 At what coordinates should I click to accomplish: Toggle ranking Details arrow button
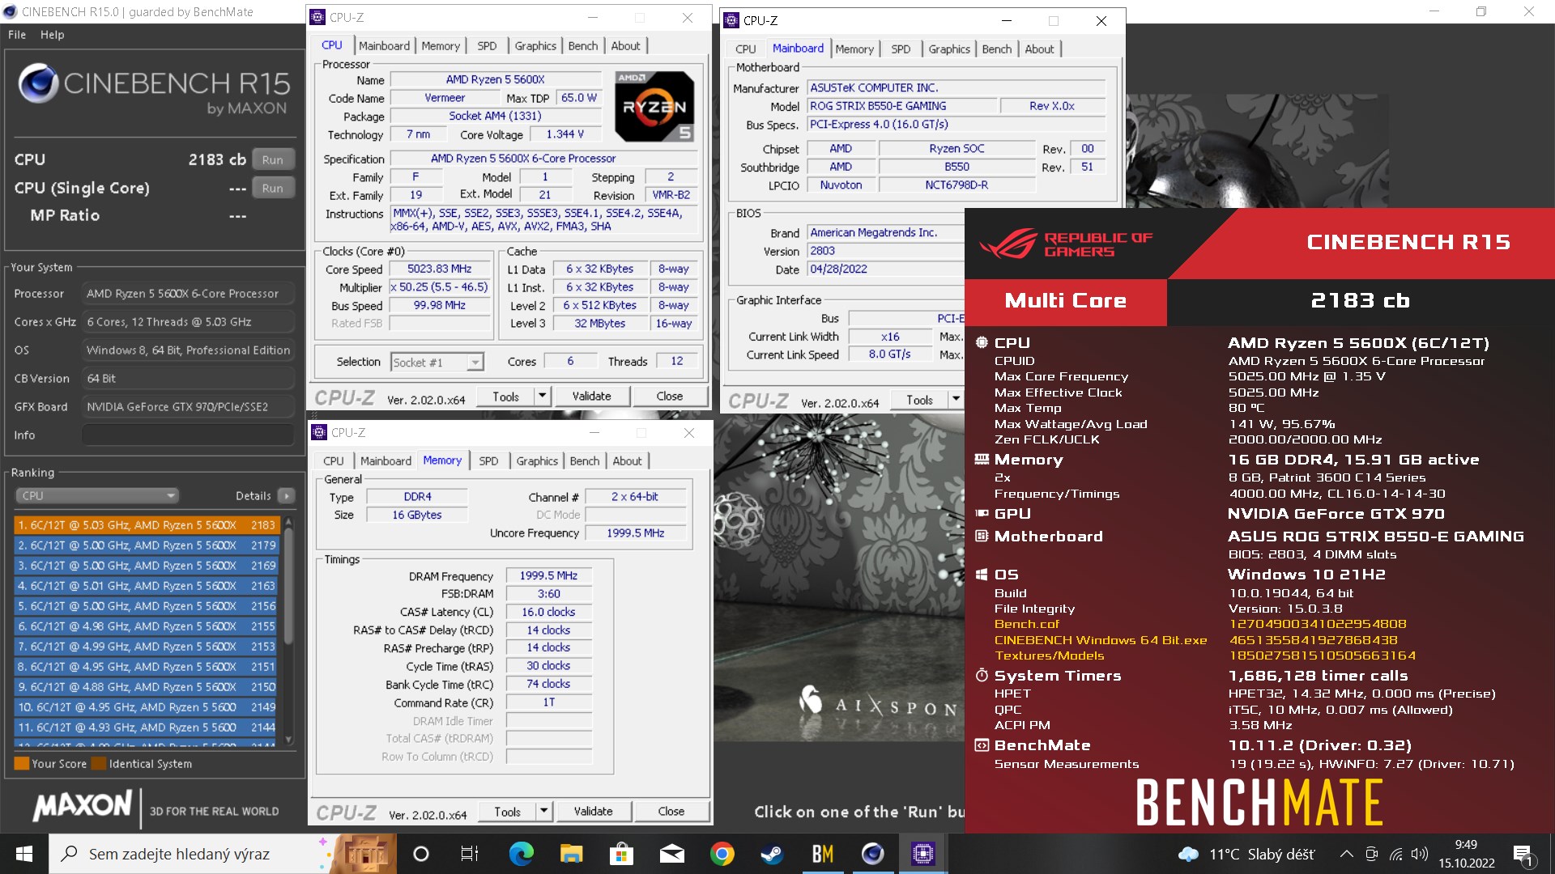point(286,495)
